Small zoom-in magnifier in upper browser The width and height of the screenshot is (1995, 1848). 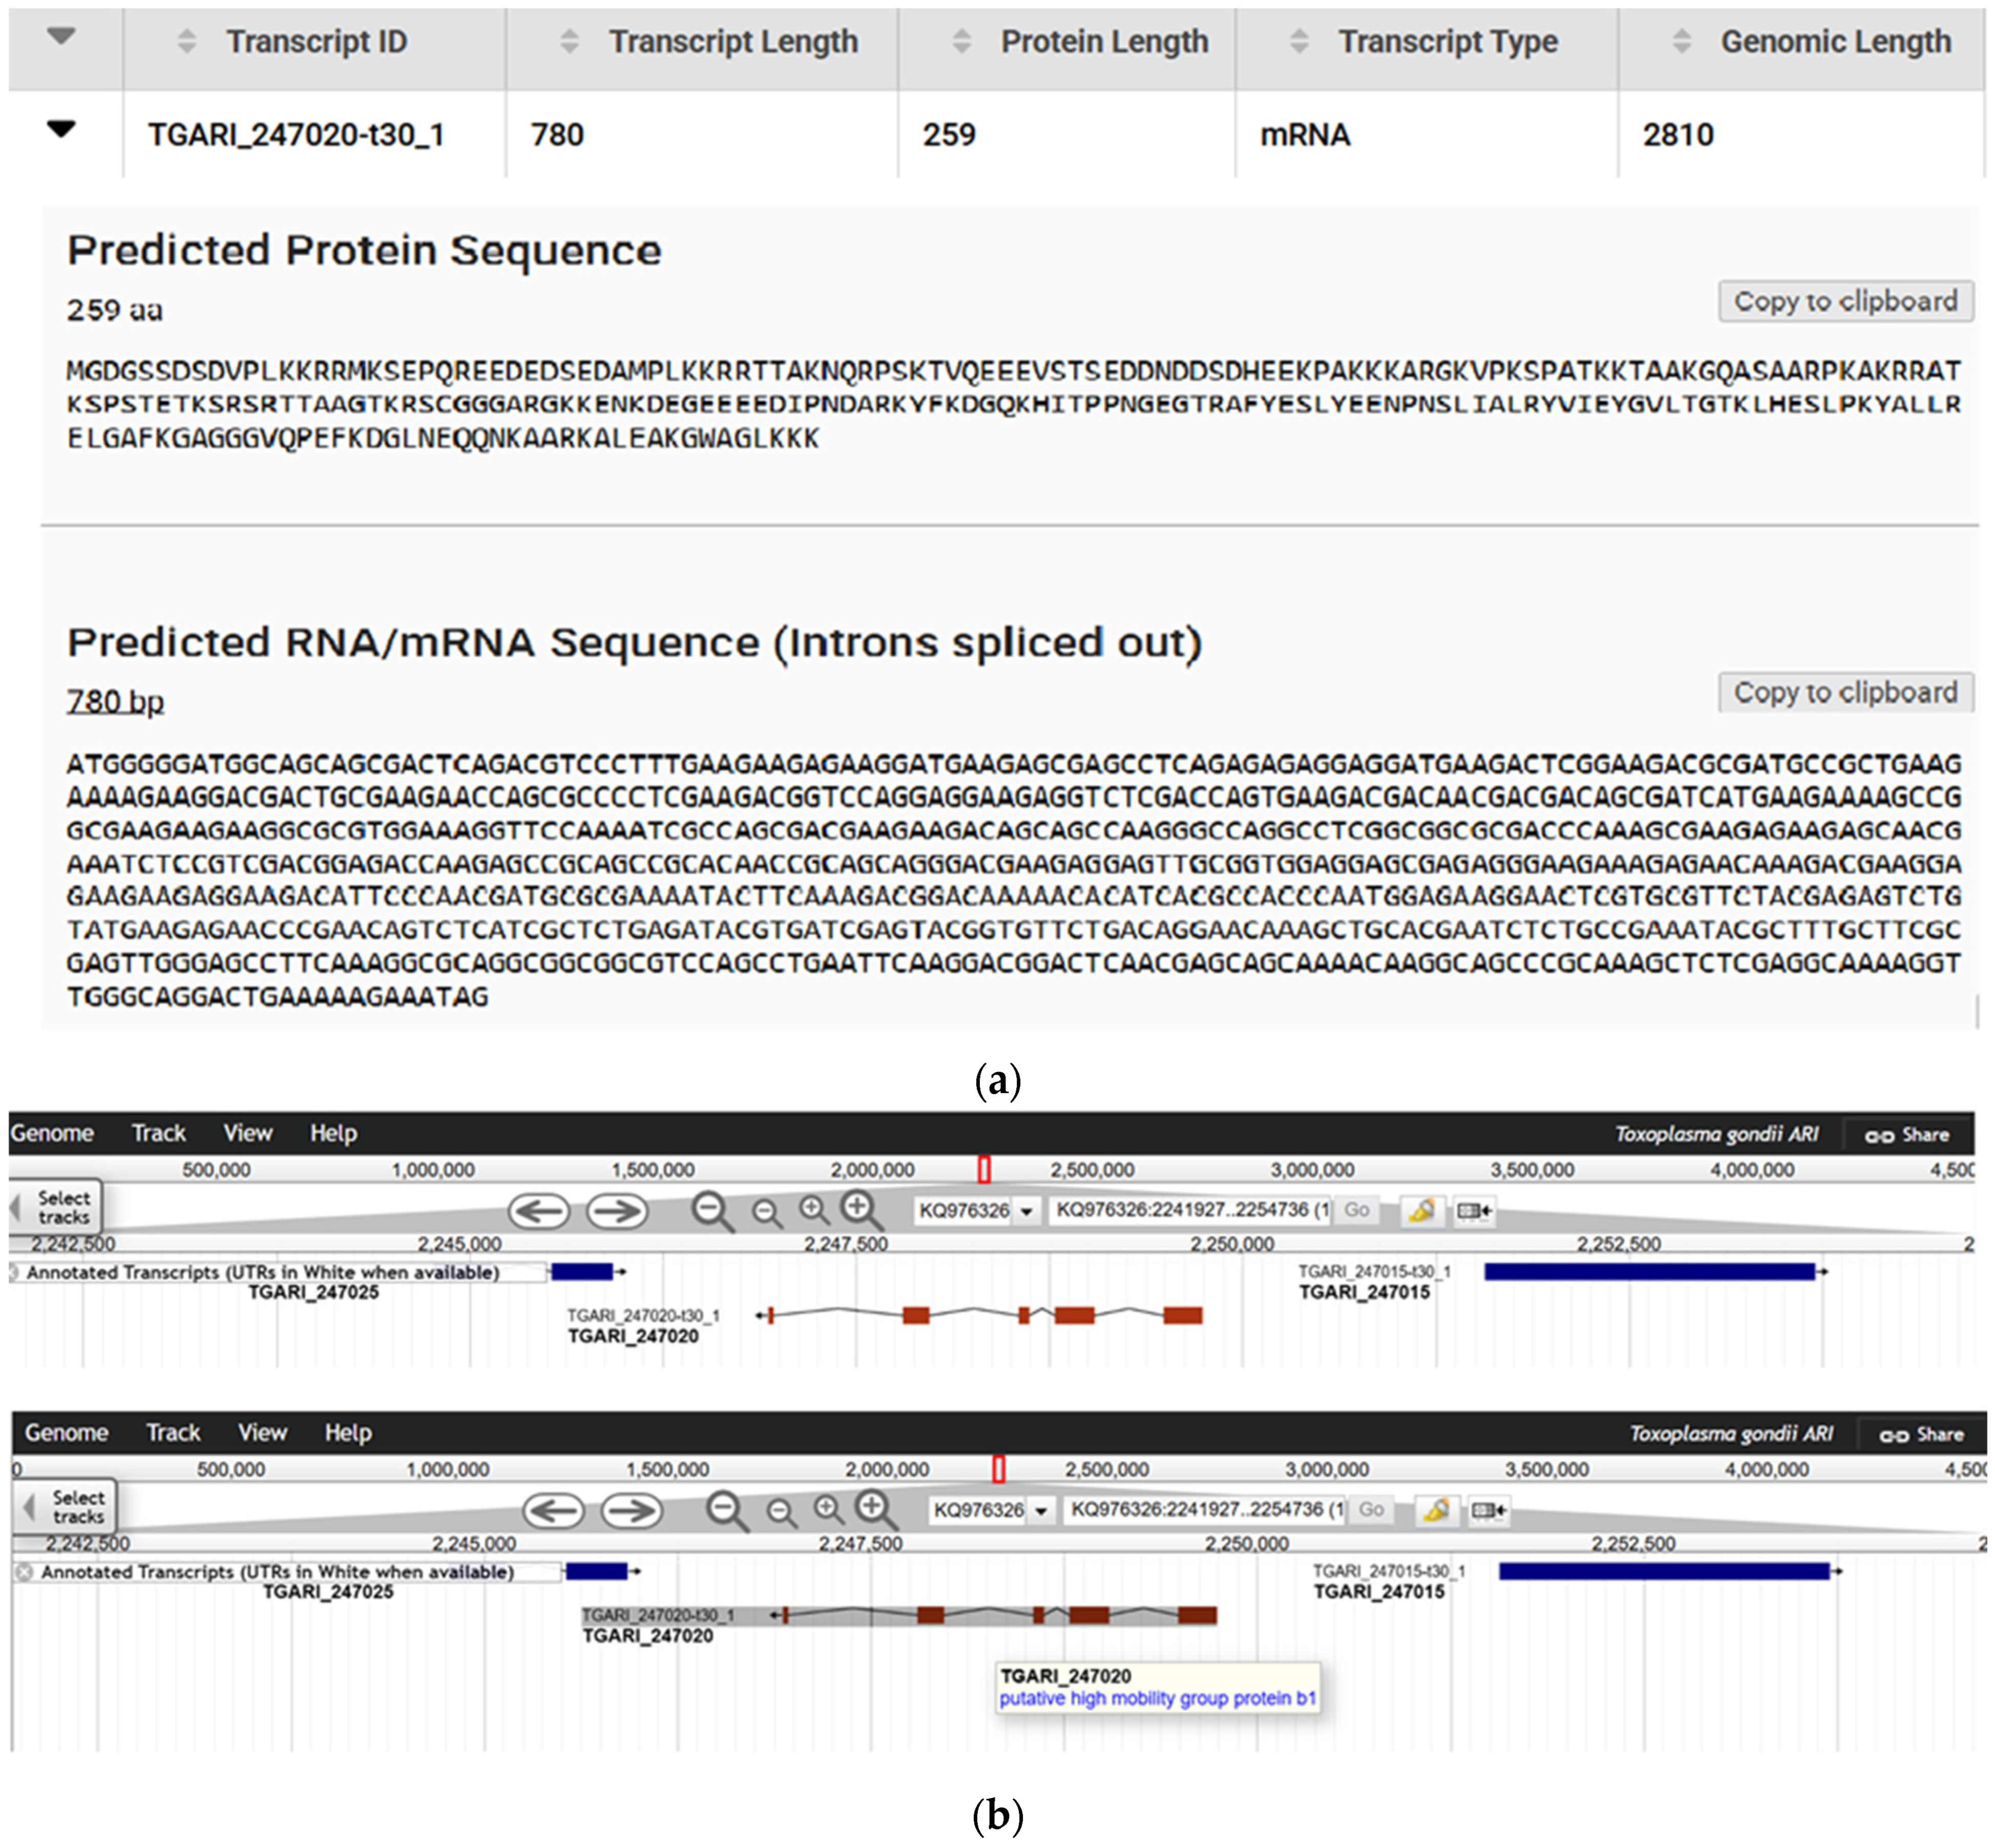point(814,1211)
